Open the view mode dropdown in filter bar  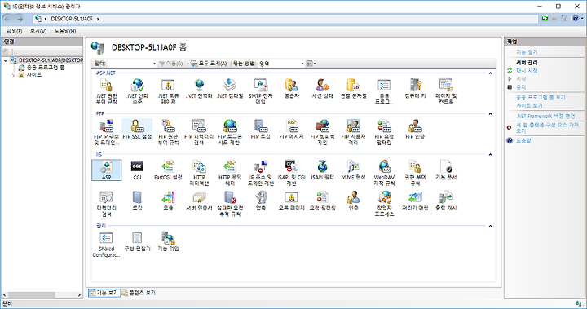[311, 64]
